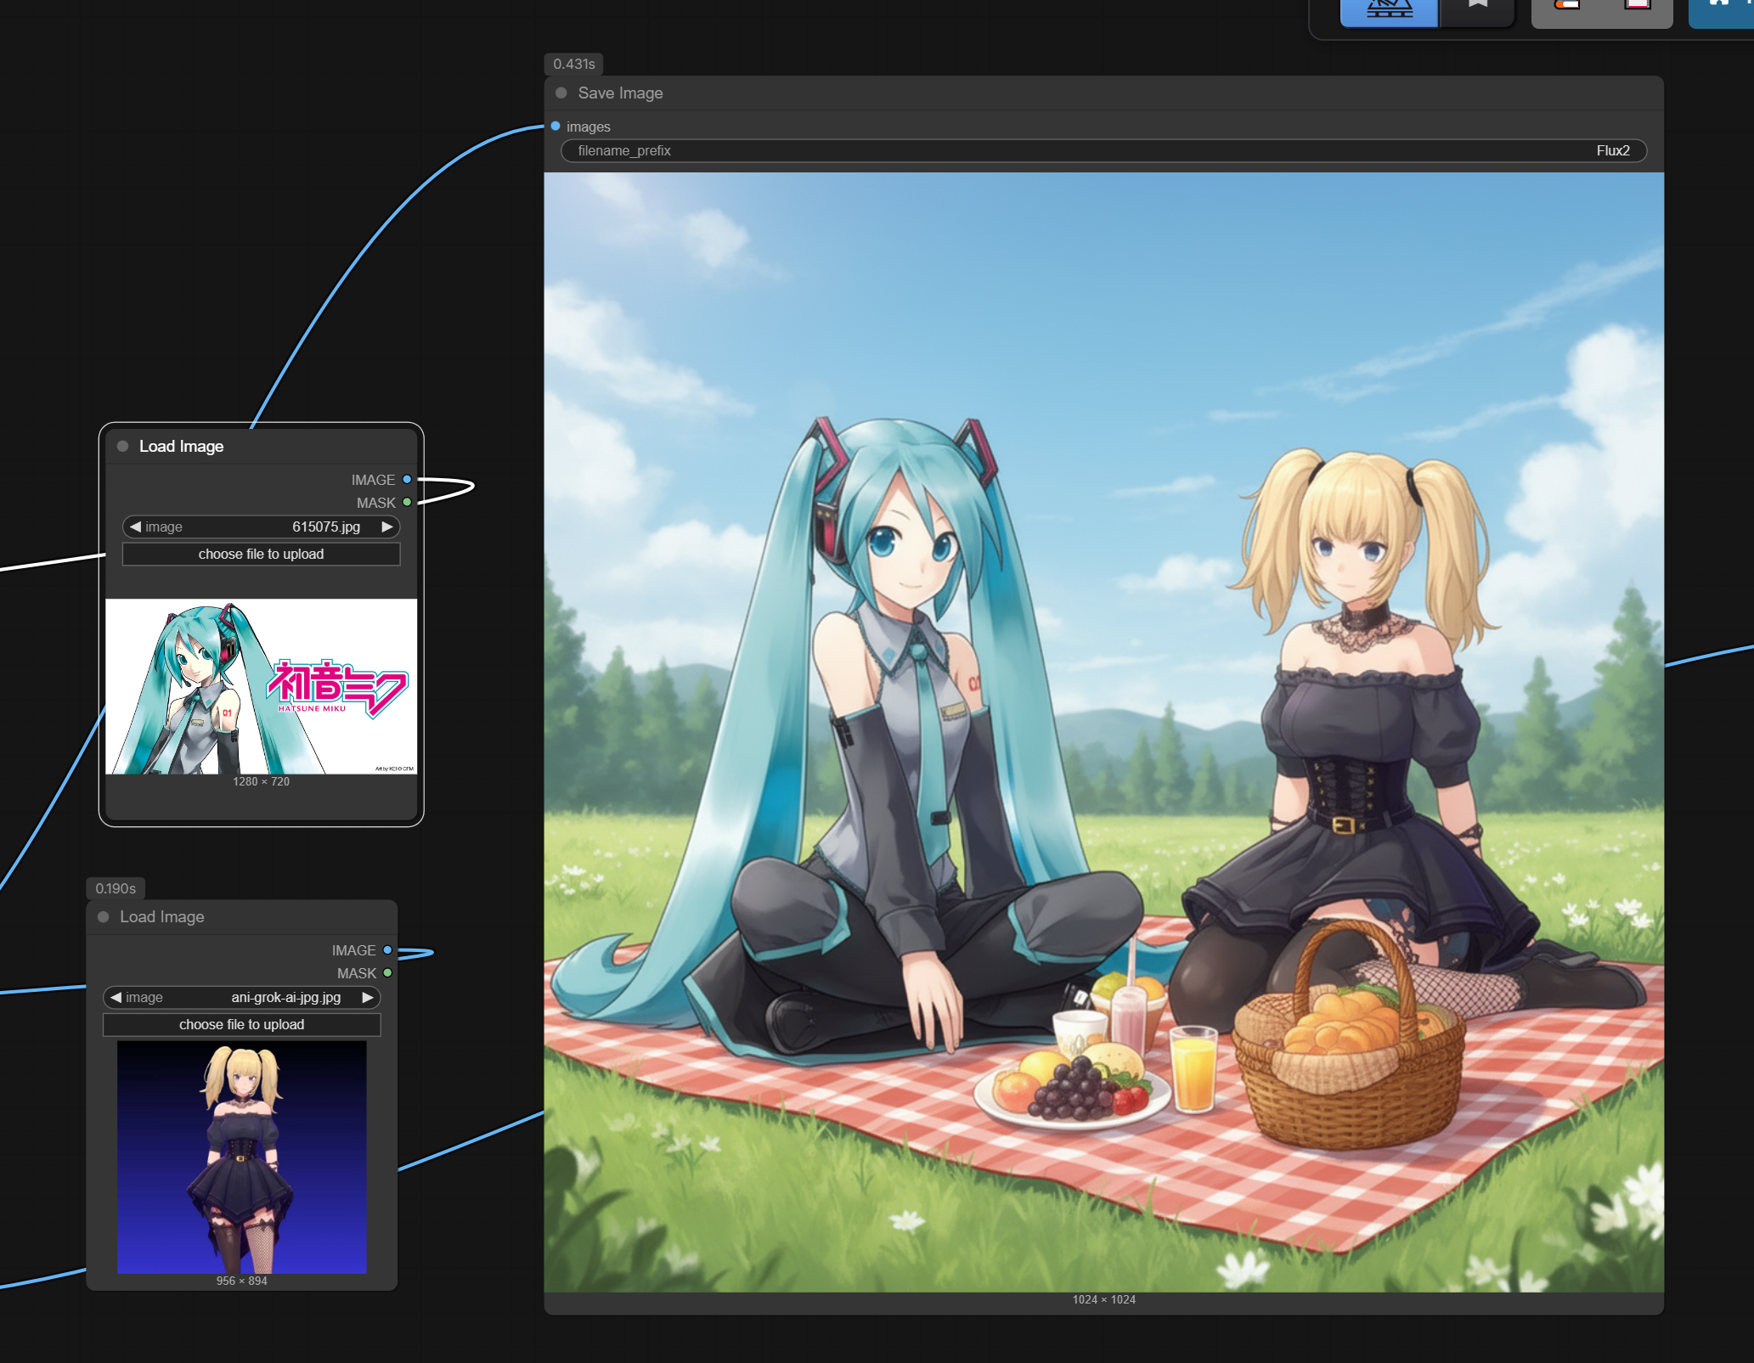
Task: Click IMAGE output socket on the 615075.jpg node
Action: (x=407, y=480)
